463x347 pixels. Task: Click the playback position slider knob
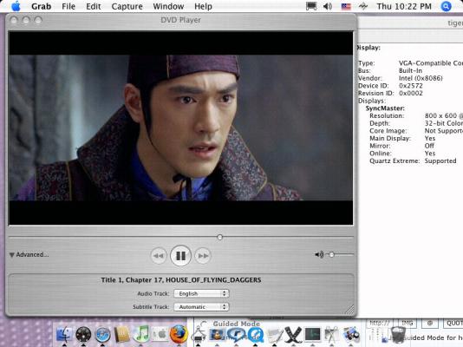point(219,237)
